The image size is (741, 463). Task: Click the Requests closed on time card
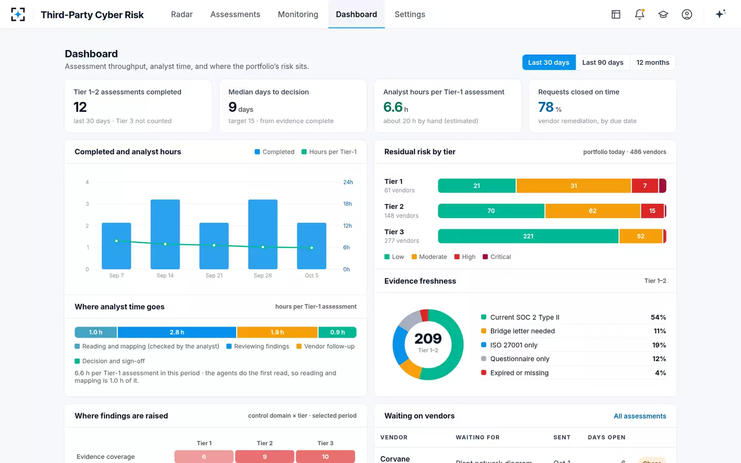click(x=603, y=106)
